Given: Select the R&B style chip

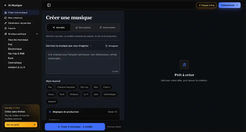Looking at the screenshot, I should tap(96, 87).
